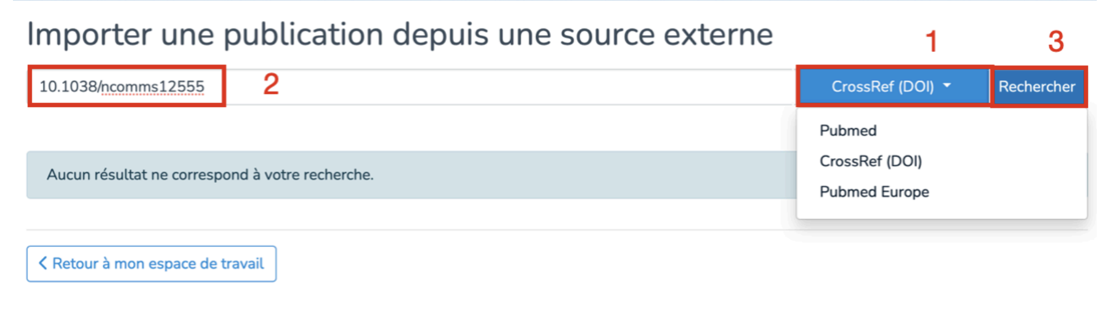
Task: Click the 'Aucun résultat ne correspond' alert message
Action: point(210,175)
